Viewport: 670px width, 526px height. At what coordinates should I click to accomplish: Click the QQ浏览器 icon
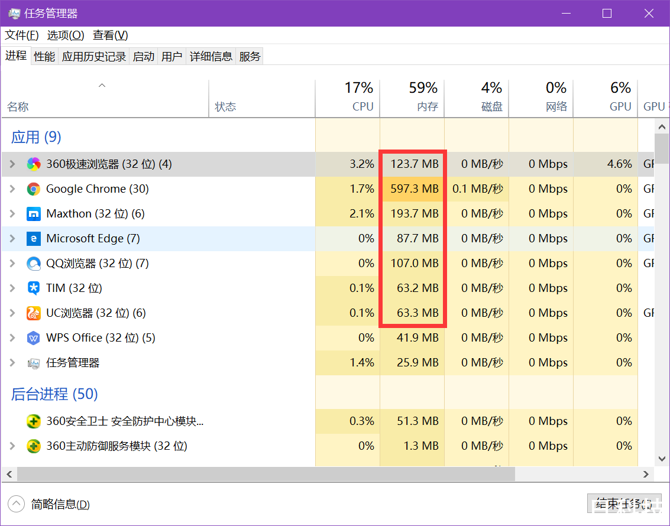pyautogui.click(x=34, y=264)
